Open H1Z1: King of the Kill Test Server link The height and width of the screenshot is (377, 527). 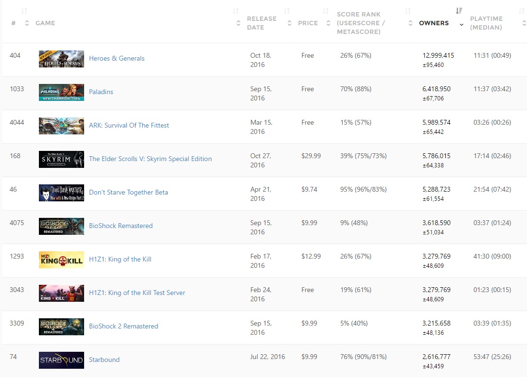[x=137, y=293]
